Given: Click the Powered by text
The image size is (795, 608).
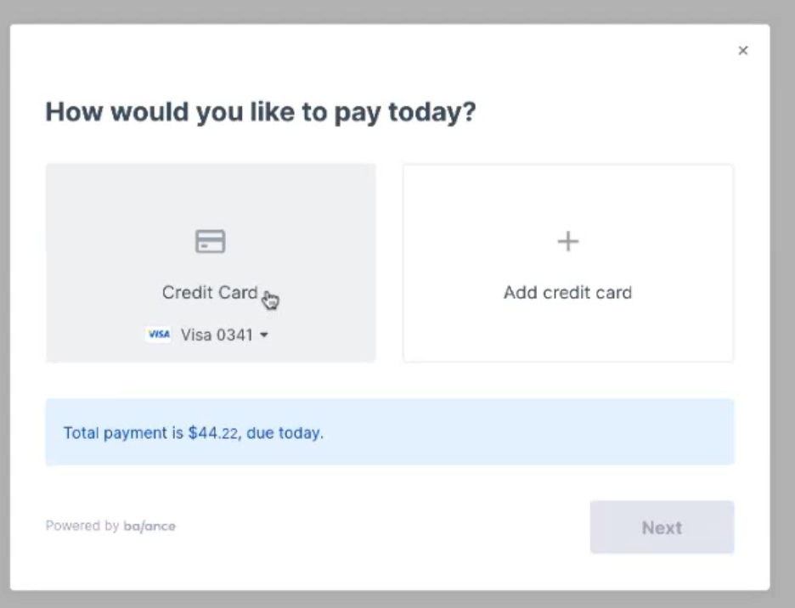Looking at the screenshot, I should pos(82,526).
